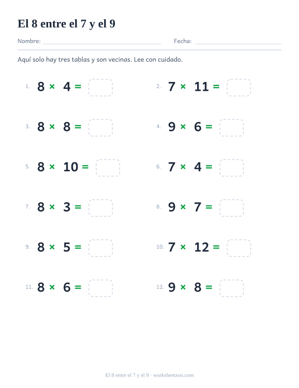Click the Nombre blank line
Viewport: 299px width, 388px height.
(x=102, y=44)
